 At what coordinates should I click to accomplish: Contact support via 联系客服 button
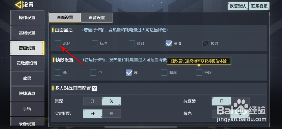[259, 6]
